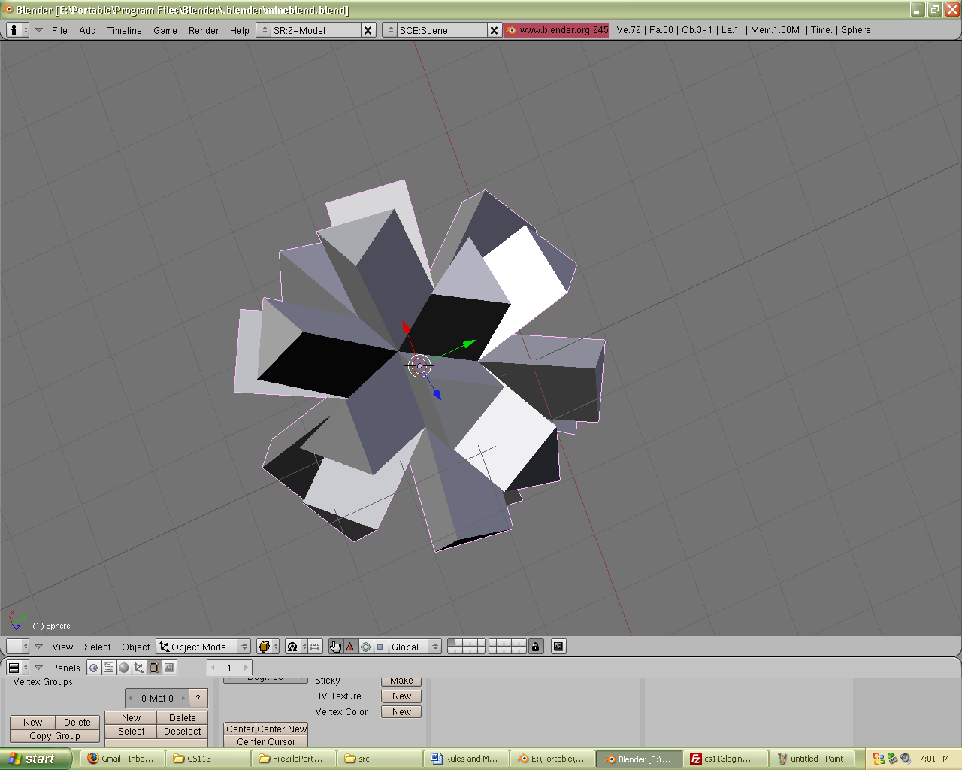
Task: Open the Object Mode dropdown
Action: pos(203,647)
